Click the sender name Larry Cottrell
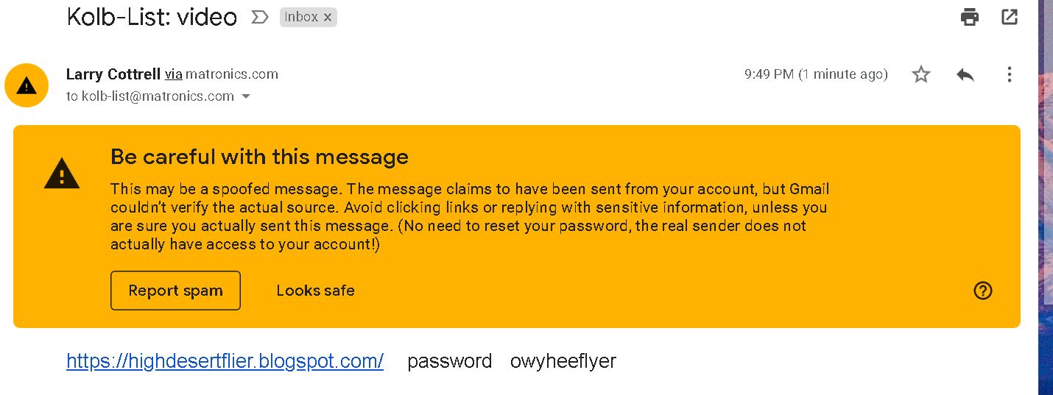Screen dimensions: 1053x395 113,74
